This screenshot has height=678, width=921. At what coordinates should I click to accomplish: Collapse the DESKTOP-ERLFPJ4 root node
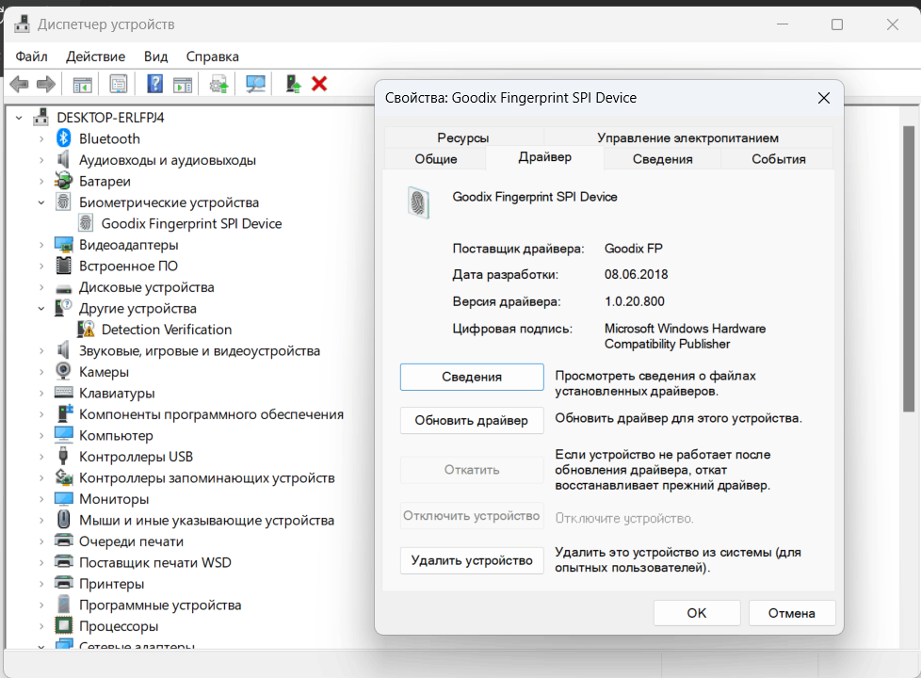[19, 118]
